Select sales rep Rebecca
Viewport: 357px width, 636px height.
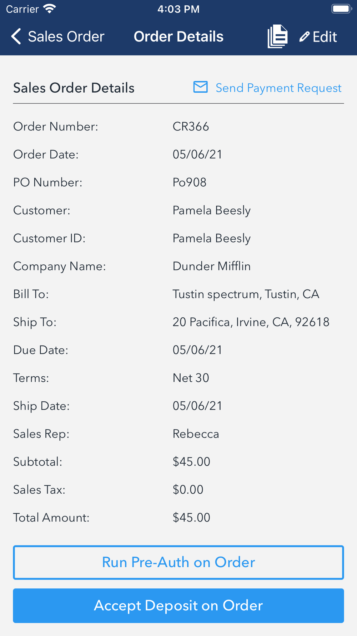click(196, 434)
